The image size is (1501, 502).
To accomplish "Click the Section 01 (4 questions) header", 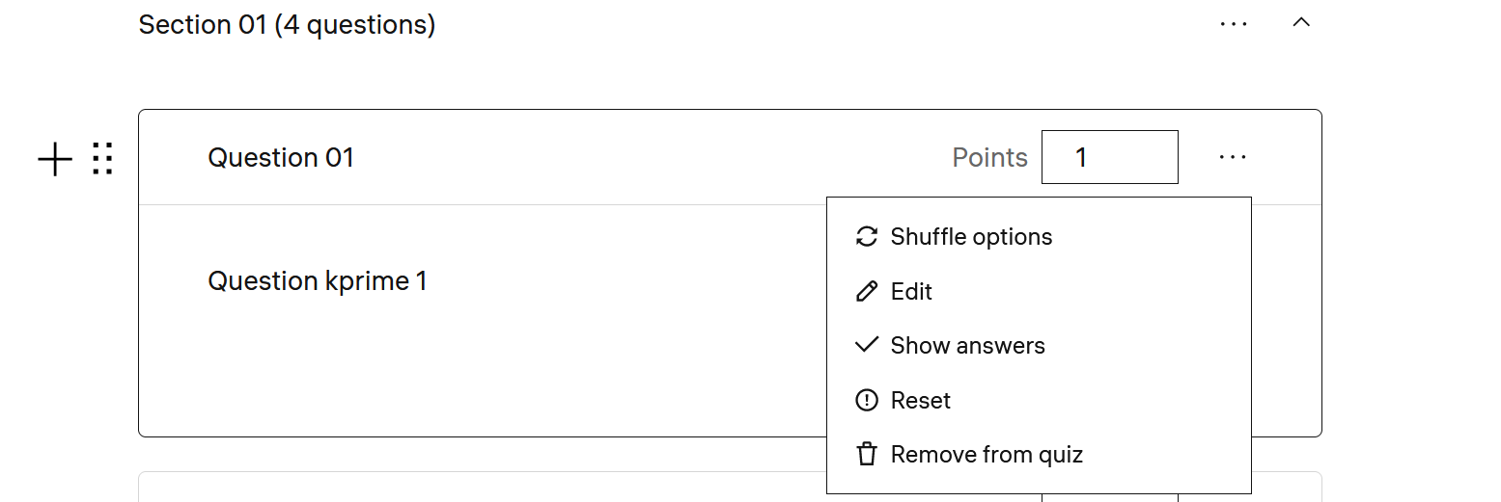I will pyautogui.click(x=287, y=25).
